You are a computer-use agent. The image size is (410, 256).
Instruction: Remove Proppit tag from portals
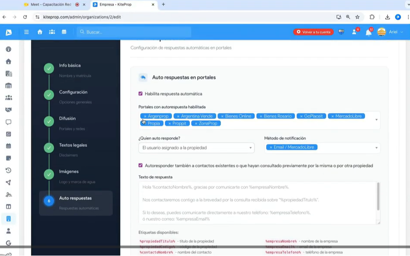tap(169, 123)
